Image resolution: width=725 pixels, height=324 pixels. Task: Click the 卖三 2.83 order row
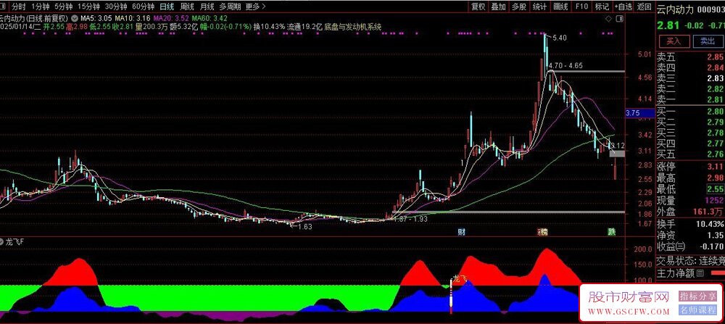[691, 78]
